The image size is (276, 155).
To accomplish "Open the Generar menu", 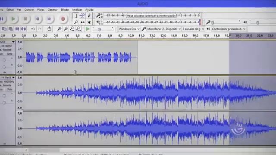I will [x=53, y=9].
